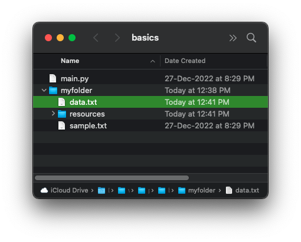
Task: Open the first folder after iCloud Drive in path
Action: [x=102, y=190]
